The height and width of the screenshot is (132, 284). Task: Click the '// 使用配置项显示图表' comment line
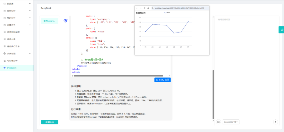pos(92,60)
